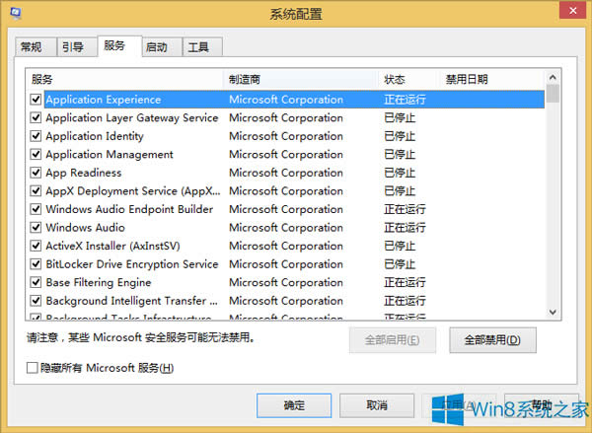The image size is (592, 433).
Task: Uncheck the Application Experience service checkbox
Action: [37, 100]
